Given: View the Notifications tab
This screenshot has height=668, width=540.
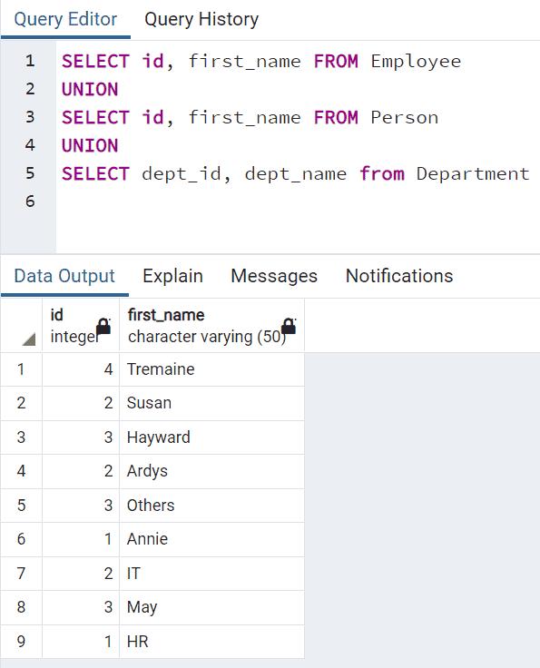Looking at the screenshot, I should 399,276.
